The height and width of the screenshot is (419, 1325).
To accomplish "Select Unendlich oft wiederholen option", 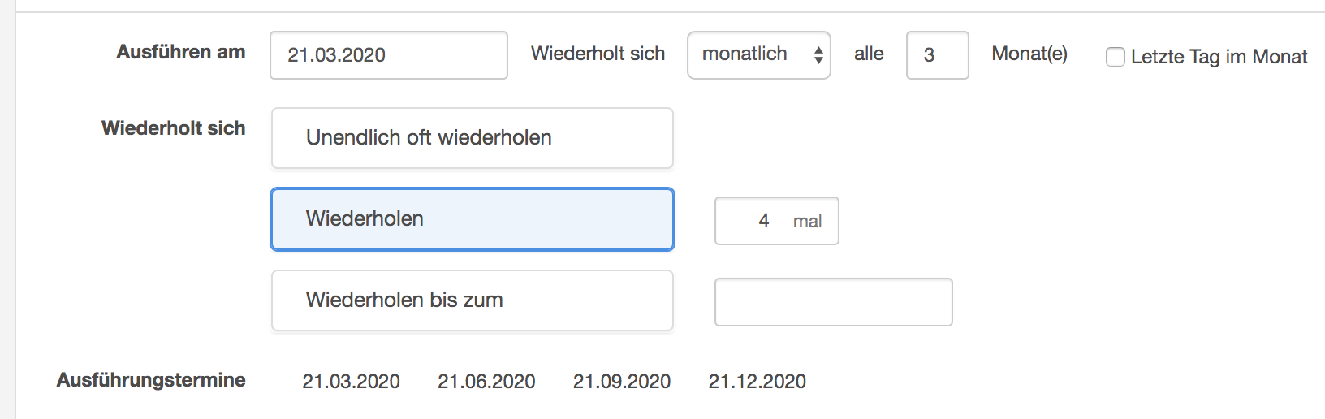I will [x=473, y=138].
